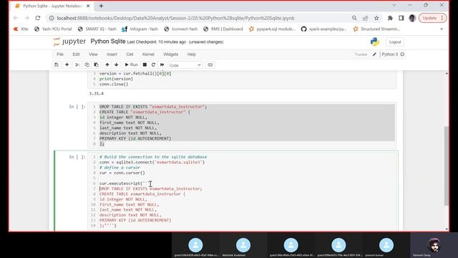Viewport: 458px width, 258px height.
Task: Rename the notebook title Python Sqlite
Action: (108, 42)
